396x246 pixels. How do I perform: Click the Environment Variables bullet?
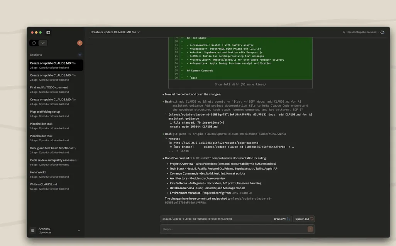211,193
